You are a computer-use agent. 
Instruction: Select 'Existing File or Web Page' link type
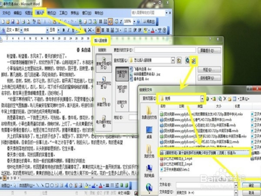click(104, 63)
